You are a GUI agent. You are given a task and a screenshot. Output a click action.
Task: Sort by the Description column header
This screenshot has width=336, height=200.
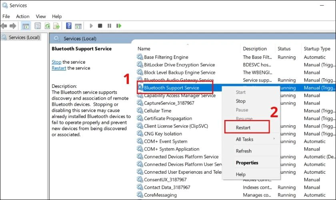click(258, 49)
